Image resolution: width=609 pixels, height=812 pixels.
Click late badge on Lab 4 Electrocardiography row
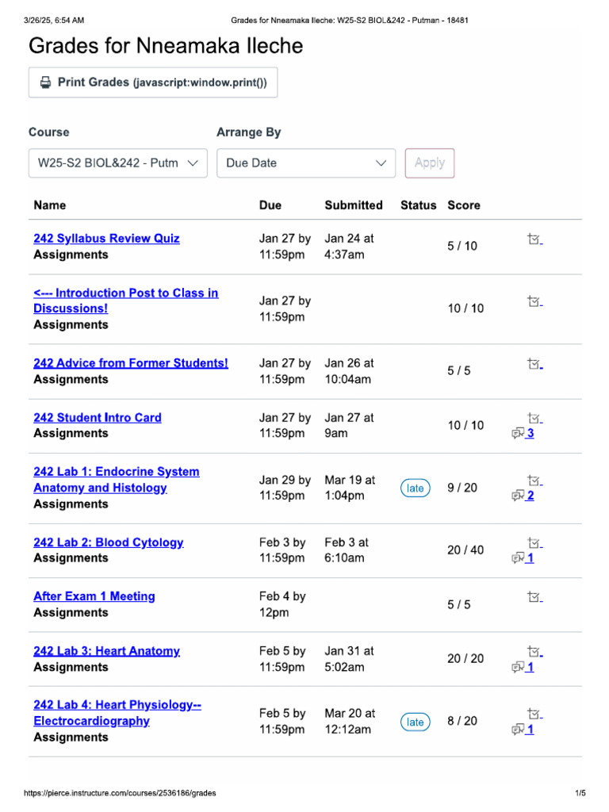point(416,722)
